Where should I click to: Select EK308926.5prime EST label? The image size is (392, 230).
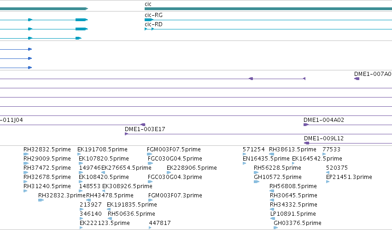point(127,186)
